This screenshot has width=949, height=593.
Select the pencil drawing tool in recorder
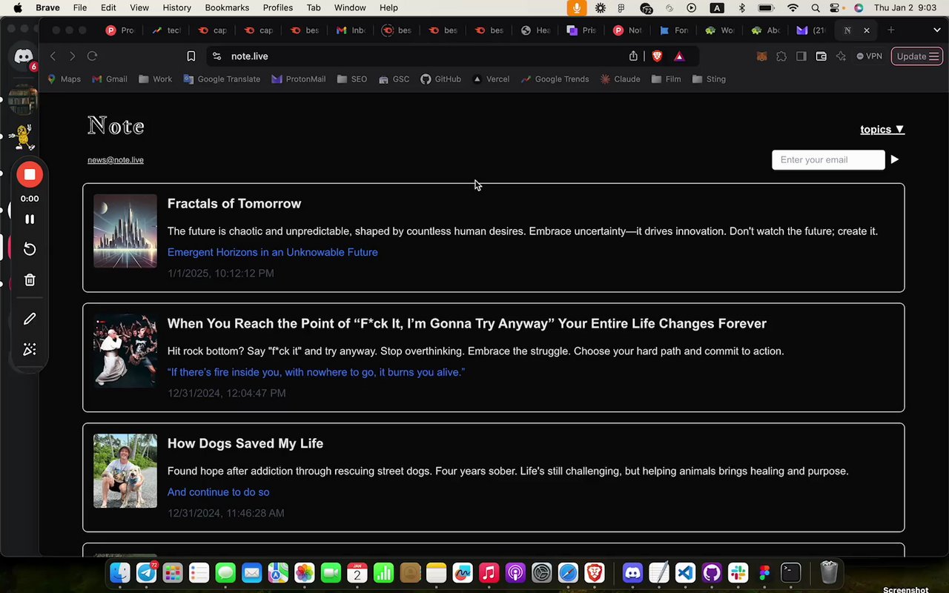(x=30, y=319)
